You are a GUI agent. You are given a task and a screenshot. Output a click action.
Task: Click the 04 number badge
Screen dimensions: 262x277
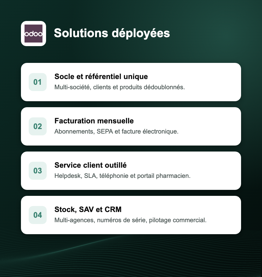(38, 215)
